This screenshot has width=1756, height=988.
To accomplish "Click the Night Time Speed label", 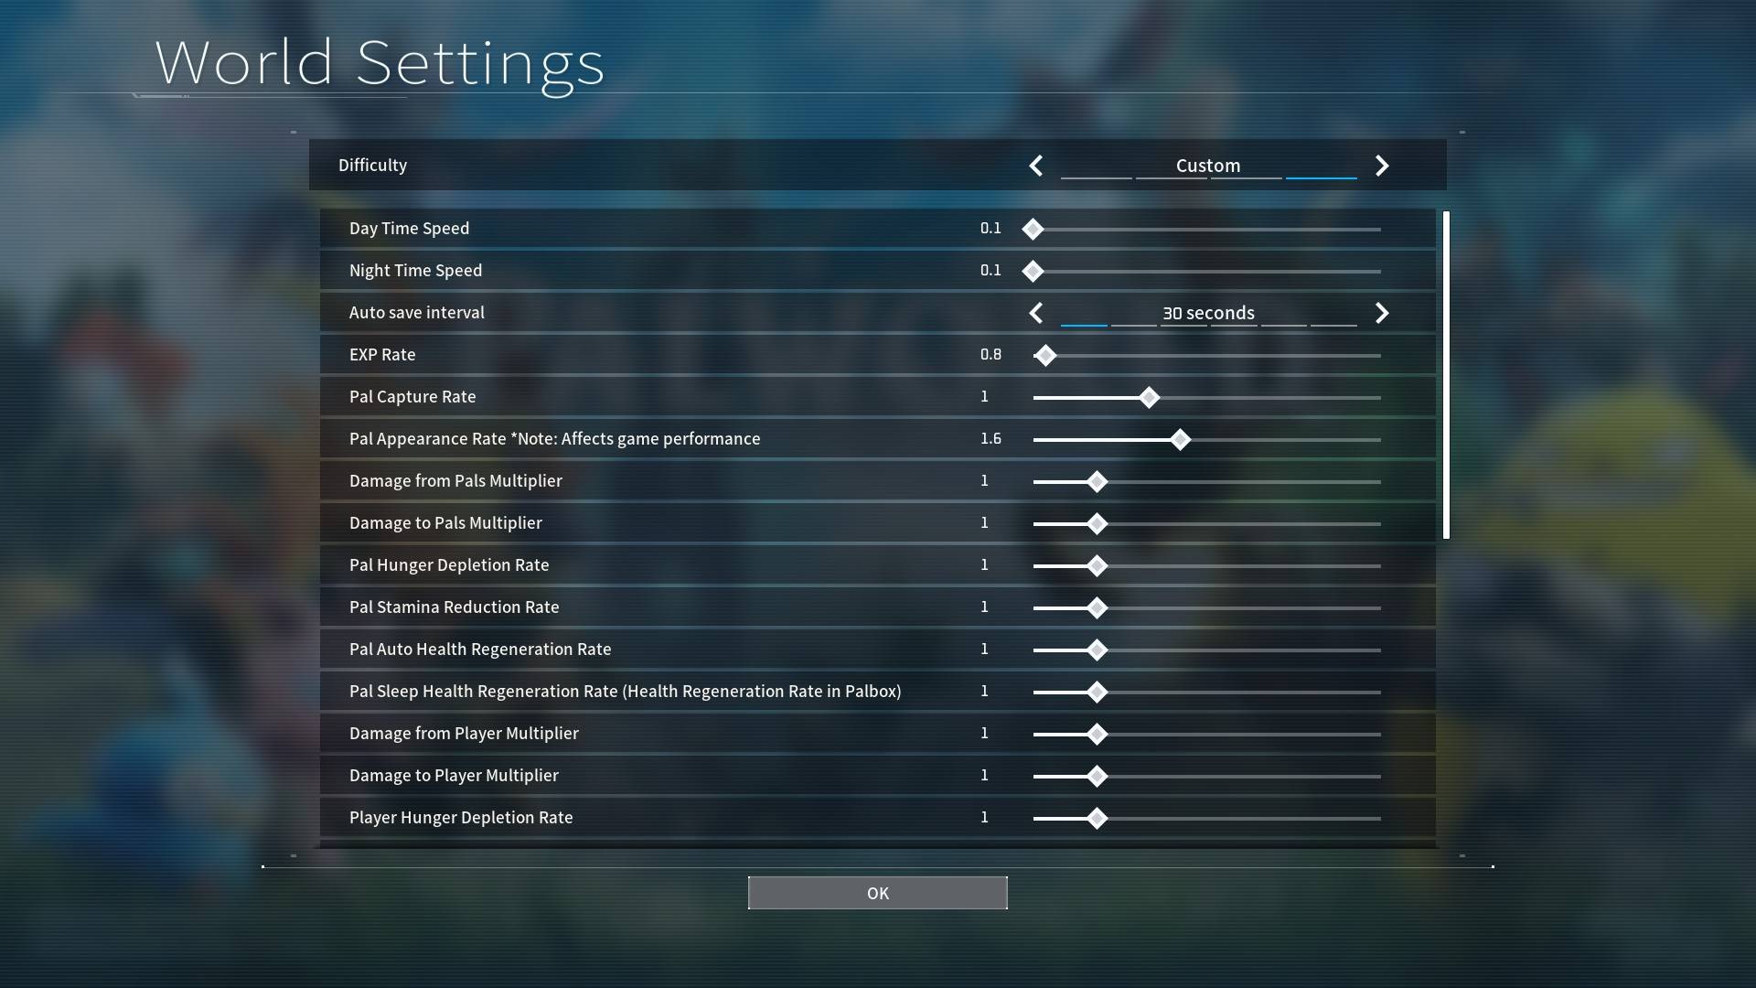I will coord(415,271).
